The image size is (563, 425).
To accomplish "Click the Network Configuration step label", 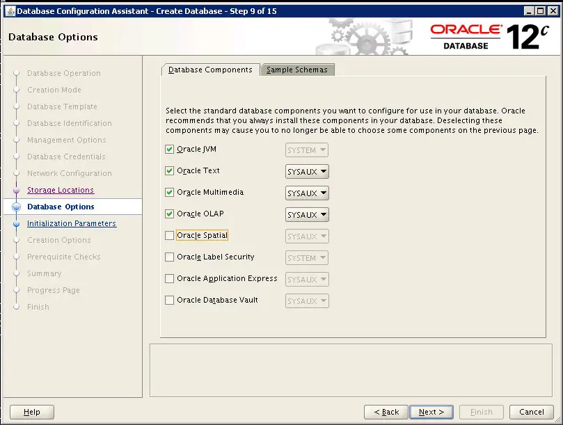I will point(70,173).
